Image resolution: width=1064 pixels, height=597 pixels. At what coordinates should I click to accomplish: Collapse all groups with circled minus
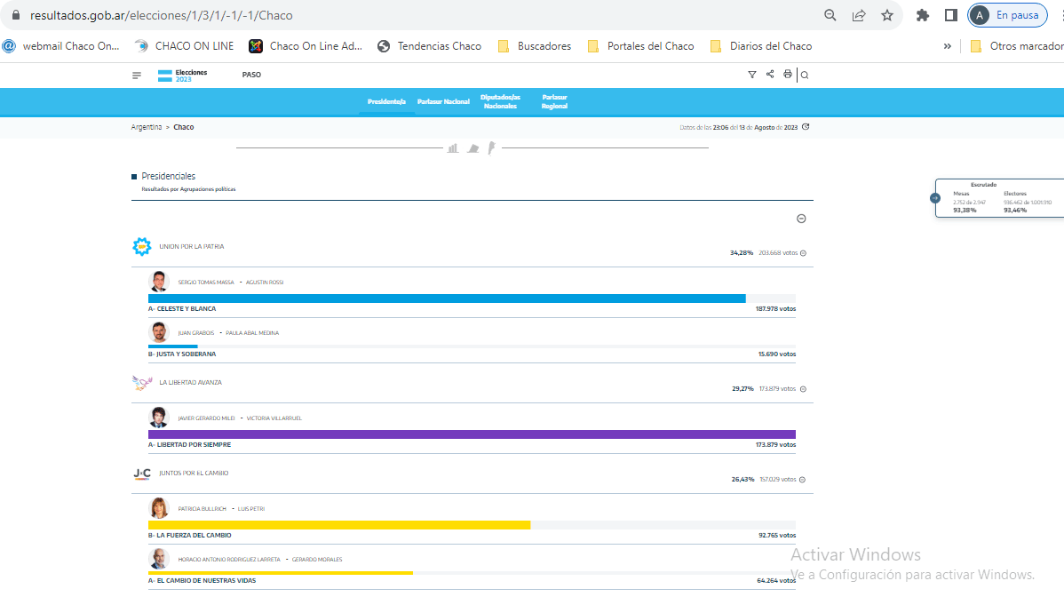pos(801,219)
